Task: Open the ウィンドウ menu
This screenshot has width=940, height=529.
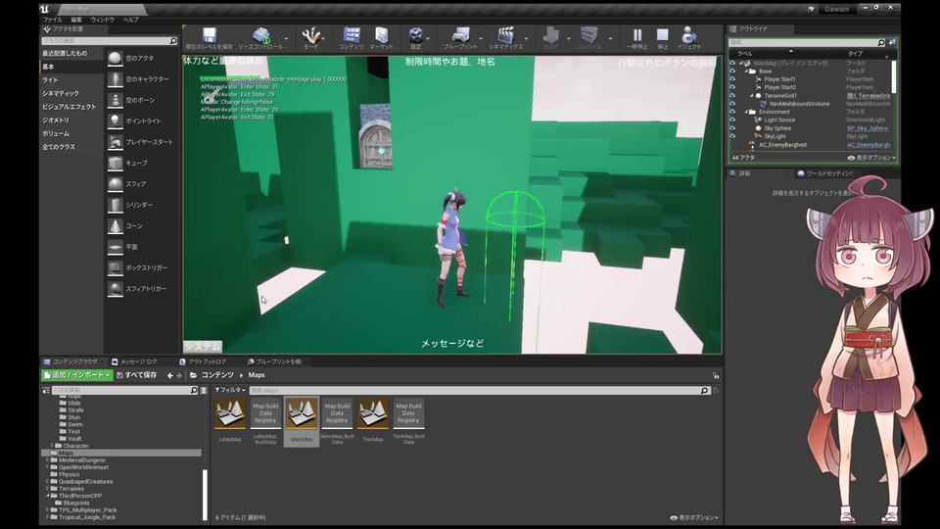Action: [101, 20]
